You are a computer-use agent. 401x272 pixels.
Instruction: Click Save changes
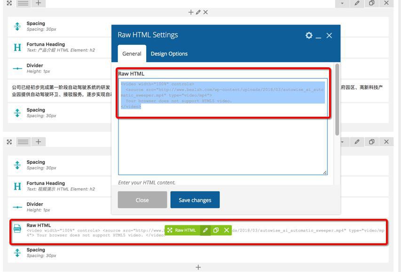click(x=195, y=200)
